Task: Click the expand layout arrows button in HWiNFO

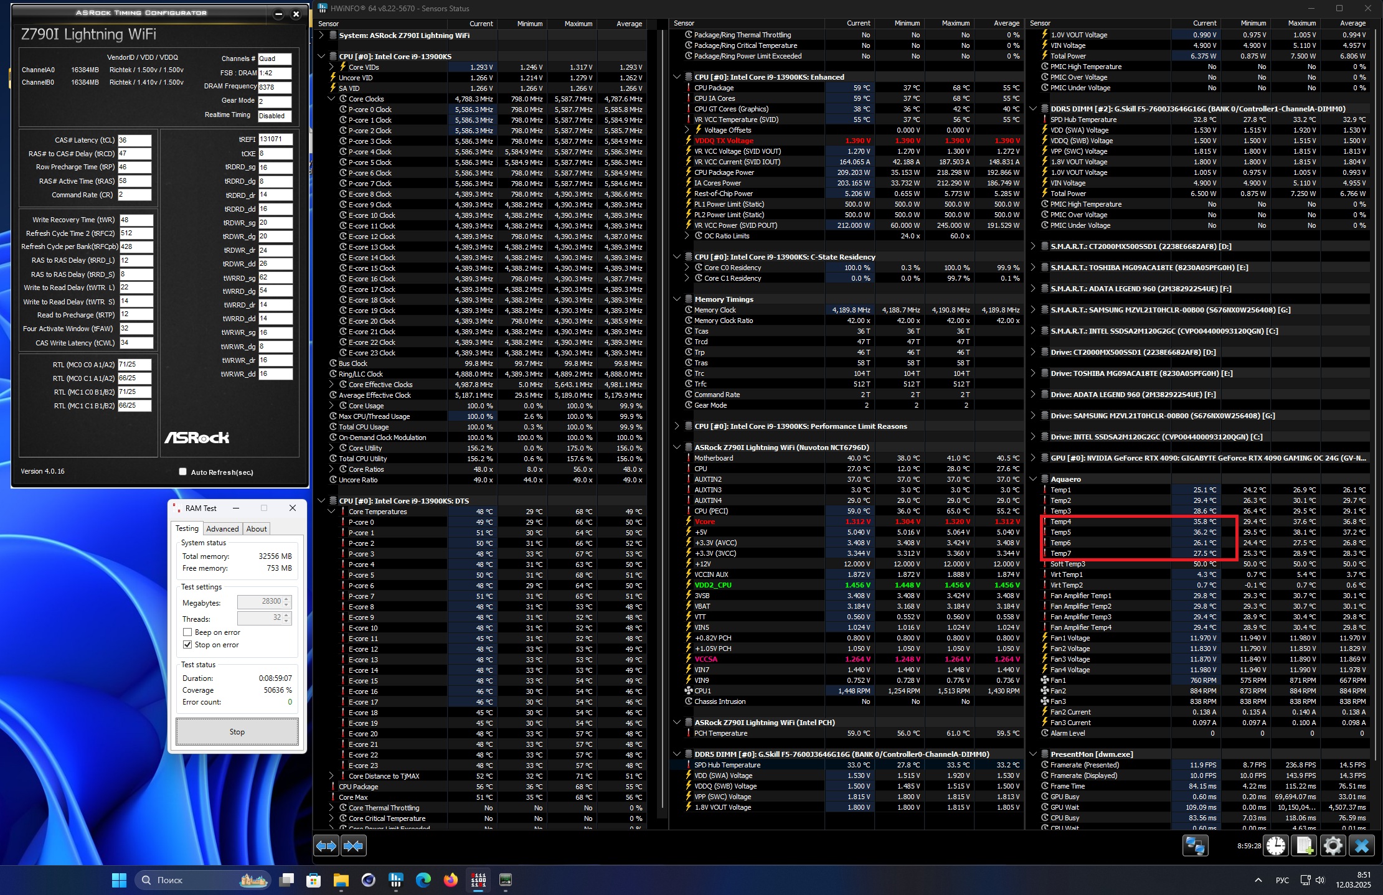Action: (x=326, y=846)
